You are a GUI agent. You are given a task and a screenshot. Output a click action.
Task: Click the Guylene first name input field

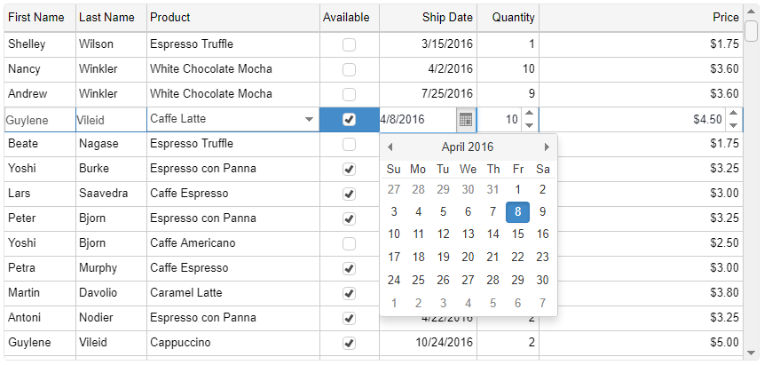40,120
